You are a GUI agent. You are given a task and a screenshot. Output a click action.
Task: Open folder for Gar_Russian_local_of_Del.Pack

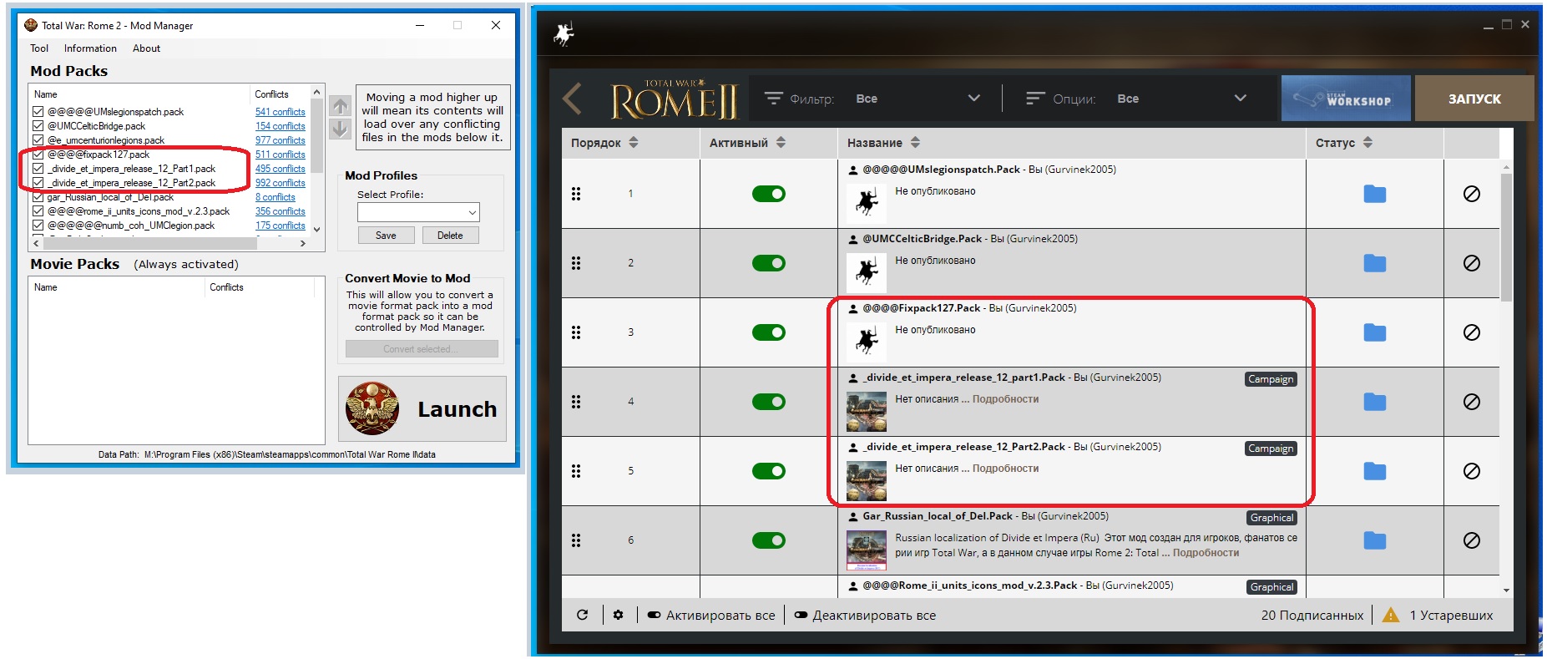pos(1374,540)
